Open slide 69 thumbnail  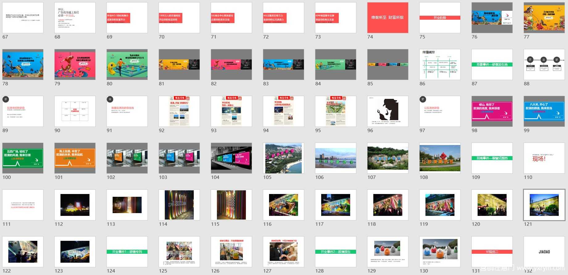coord(127,18)
